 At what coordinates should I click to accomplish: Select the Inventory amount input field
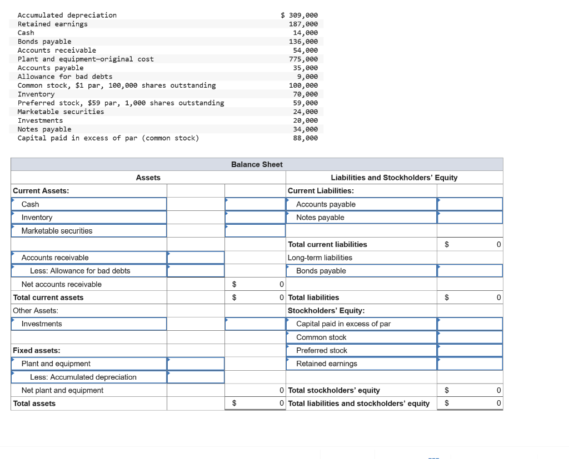[255, 217]
